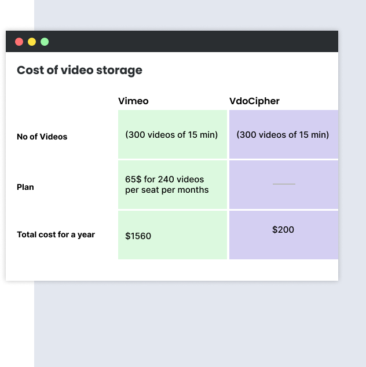
Task: Select VdoCipher's '(300 videos of 15 min)' cell
Action: click(284, 134)
